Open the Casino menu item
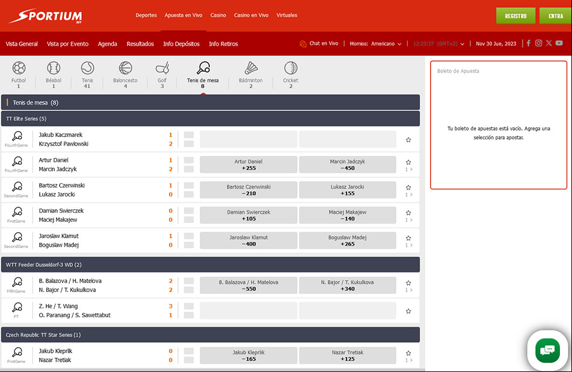The width and height of the screenshot is (572, 372). tap(218, 15)
